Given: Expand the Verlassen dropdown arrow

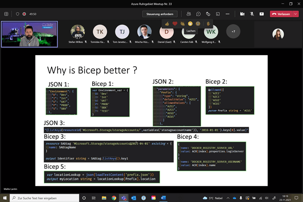Looking at the screenshot, I should click(295, 14).
